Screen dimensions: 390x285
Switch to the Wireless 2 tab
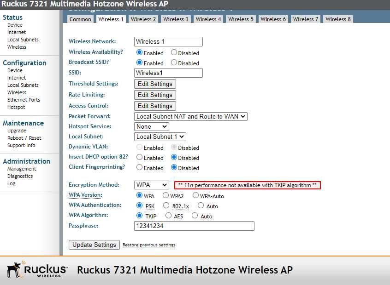point(143,19)
